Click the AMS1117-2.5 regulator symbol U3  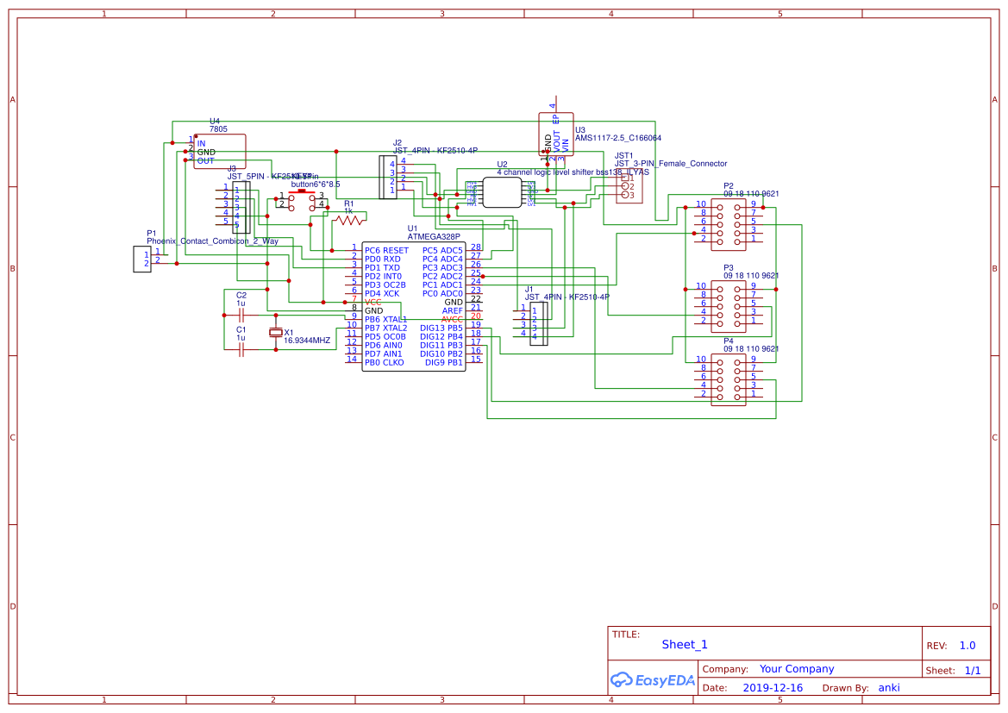coord(555,134)
